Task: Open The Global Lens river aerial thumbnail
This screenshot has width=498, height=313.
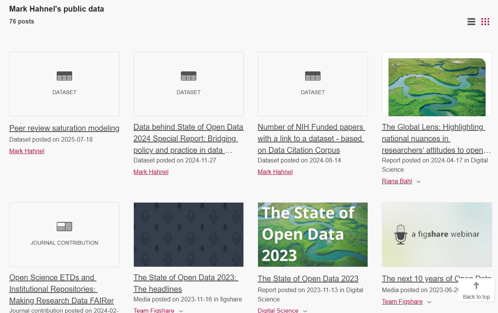Action: coord(437,84)
